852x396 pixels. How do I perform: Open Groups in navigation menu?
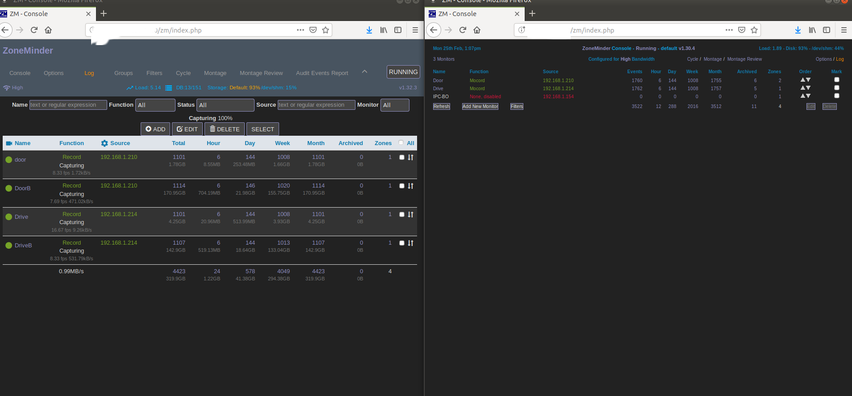(x=124, y=73)
